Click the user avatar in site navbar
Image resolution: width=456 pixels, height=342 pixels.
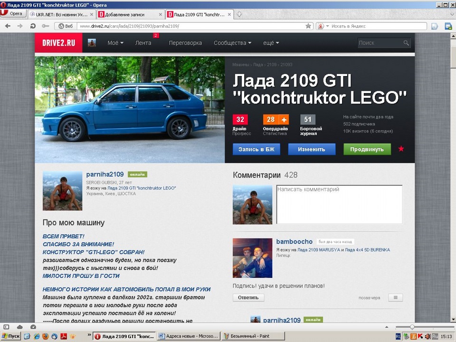pyautogui.click(x=92, y=43)
